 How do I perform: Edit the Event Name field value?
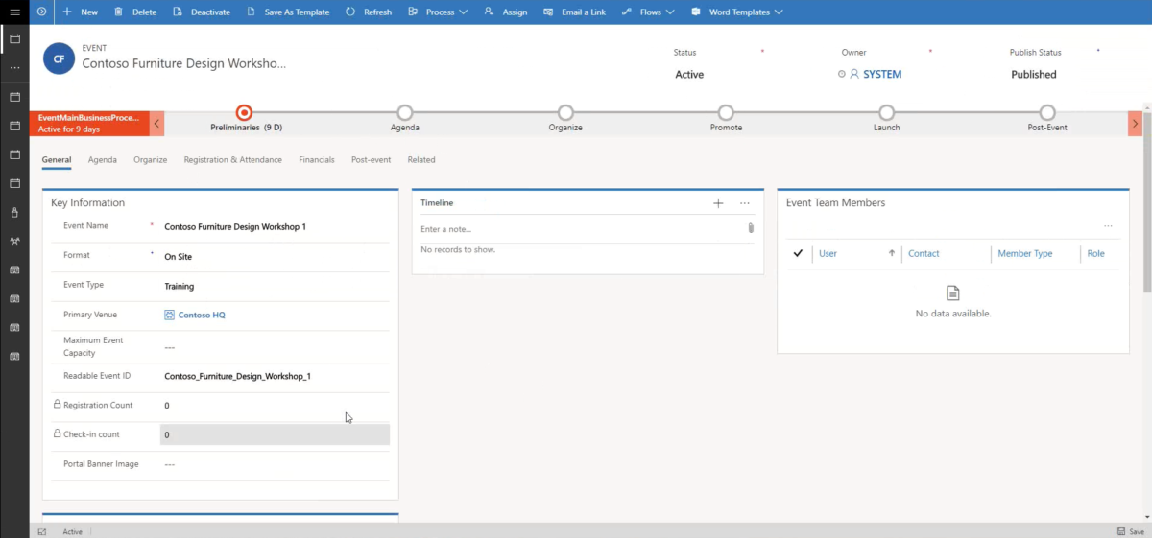(276, 227)
